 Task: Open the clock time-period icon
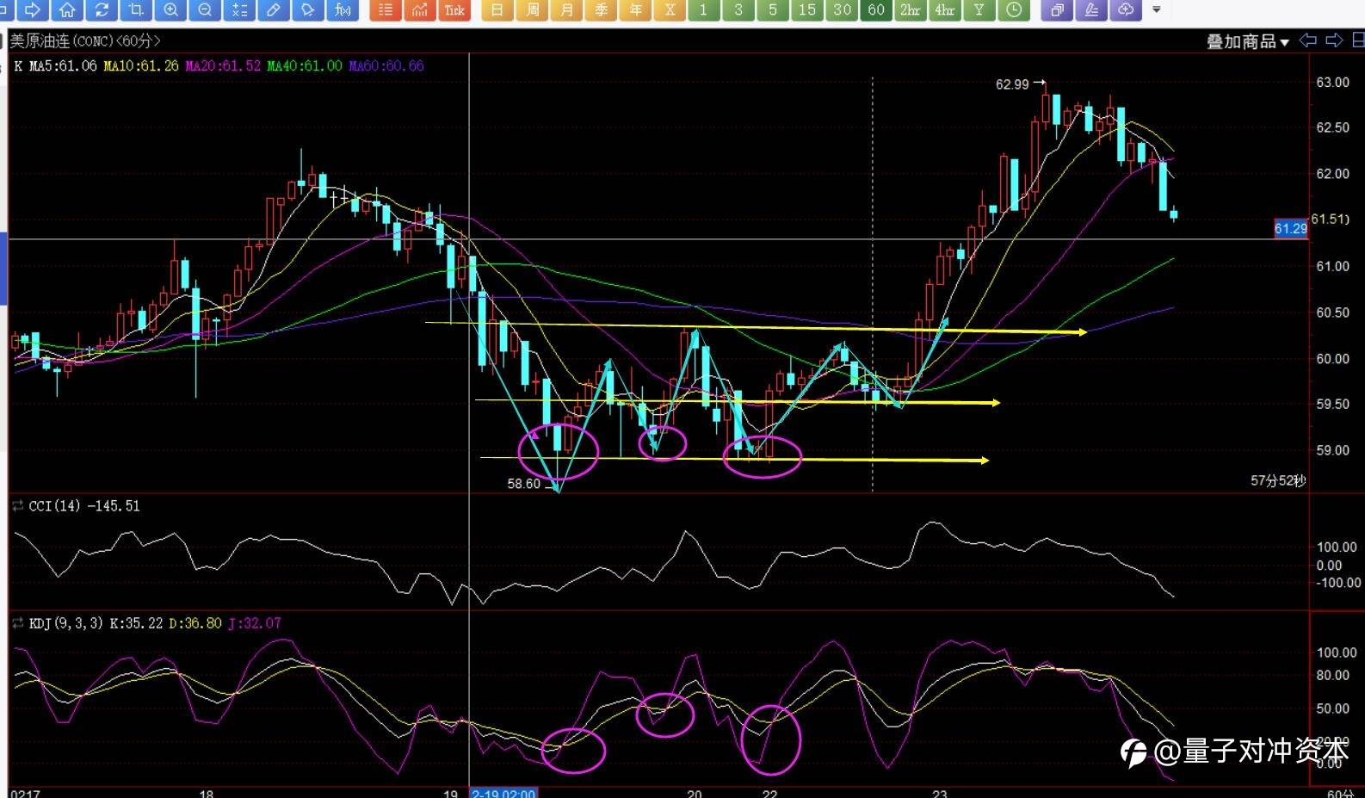pos(1014,9)
